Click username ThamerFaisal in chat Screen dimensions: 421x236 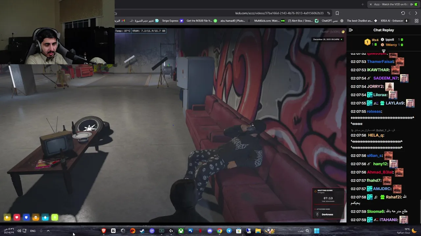tap(380, 62)
